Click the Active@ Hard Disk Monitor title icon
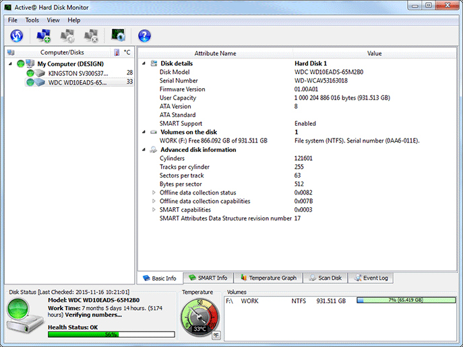This screenshot has width=463, height=347. [7, 7]
